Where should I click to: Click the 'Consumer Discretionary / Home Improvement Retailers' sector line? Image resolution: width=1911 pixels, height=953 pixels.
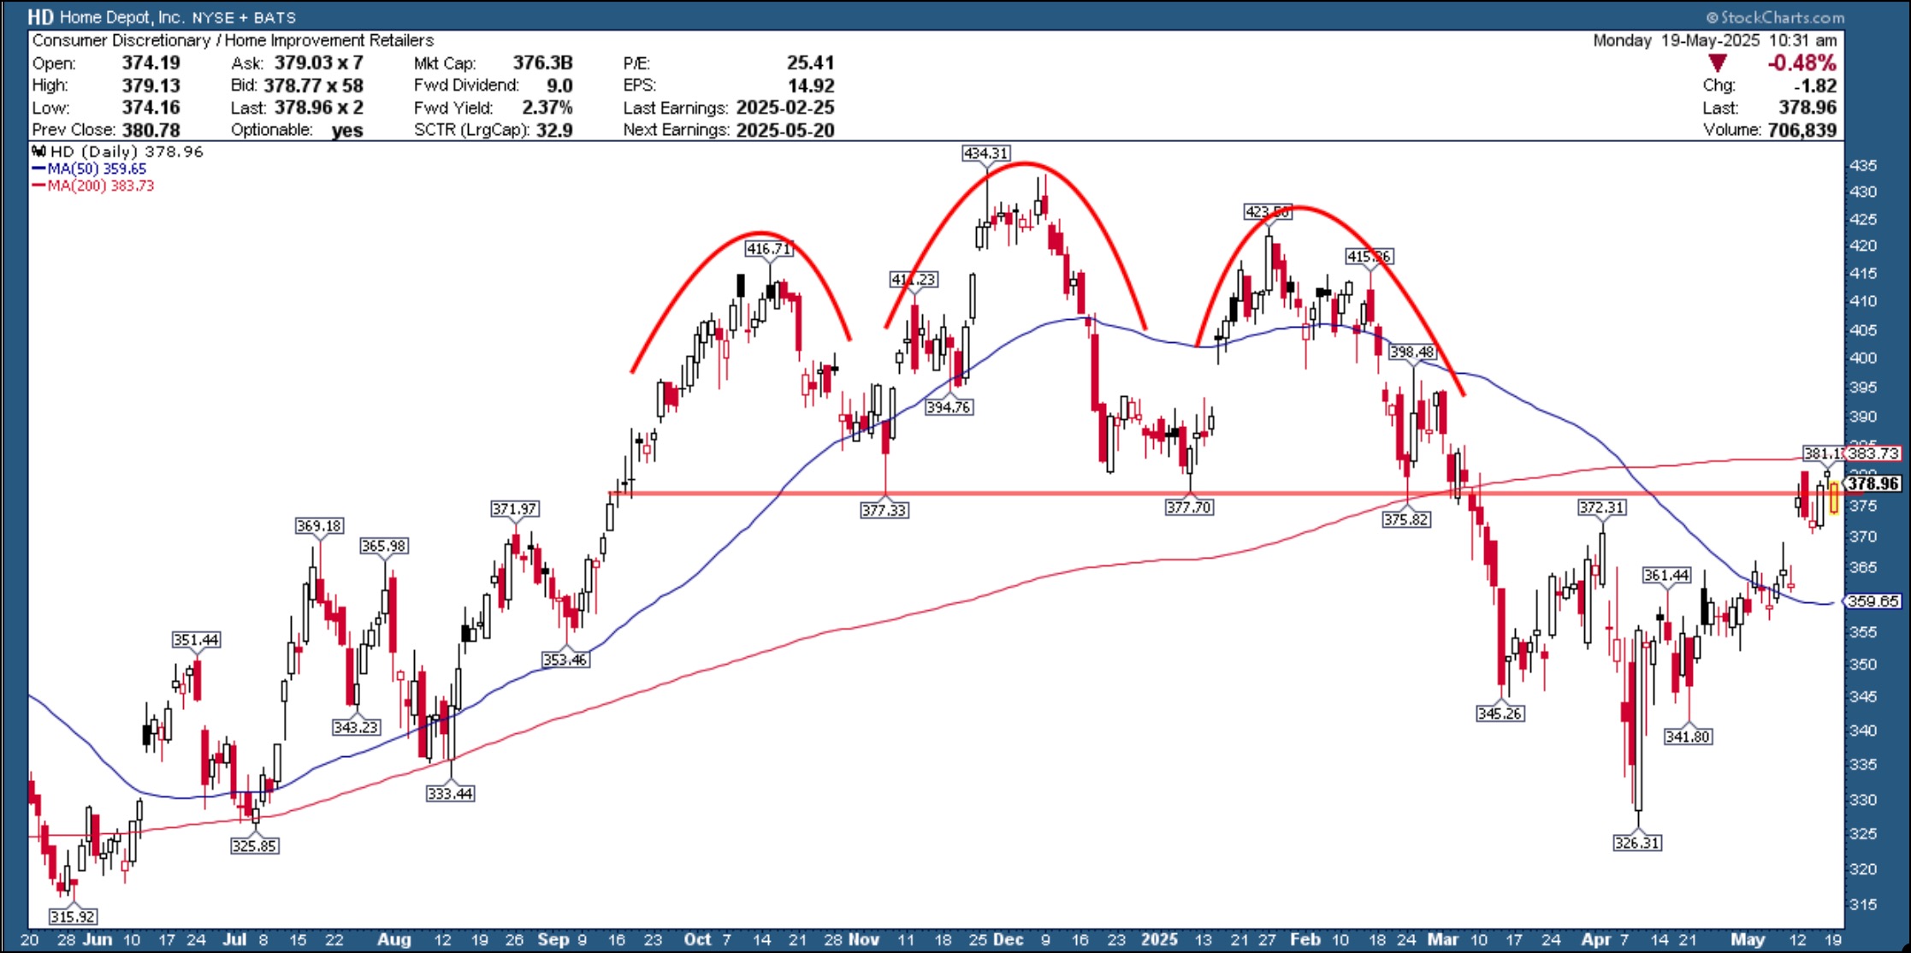point(233,40)
